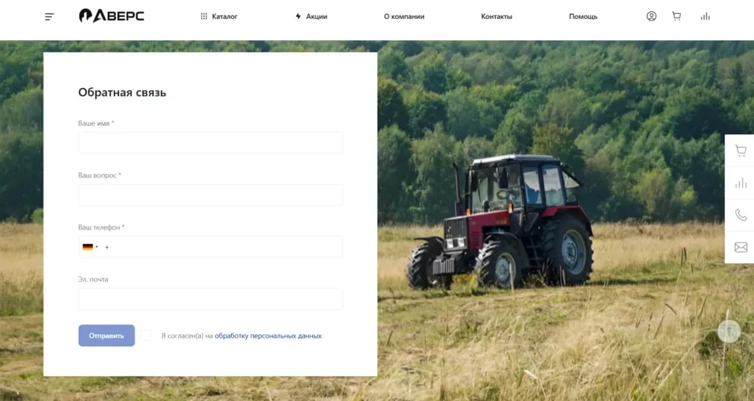754x401 pixels.
Task: Expand the German flag country code selector
Action: coord(90,247)
